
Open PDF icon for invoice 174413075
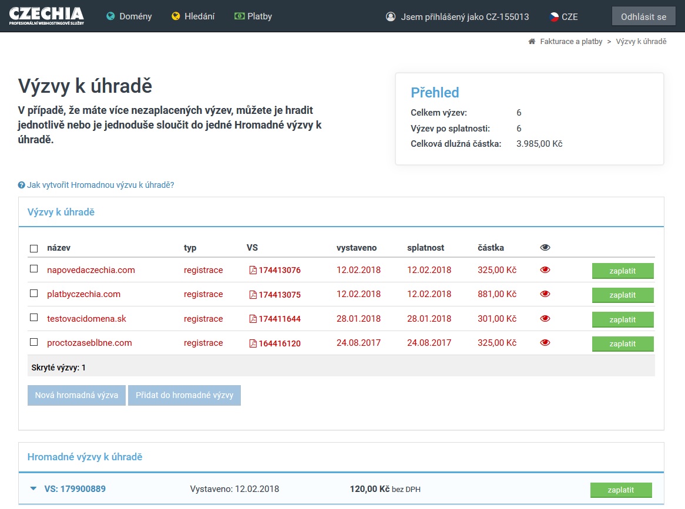(x=253, y=295)
